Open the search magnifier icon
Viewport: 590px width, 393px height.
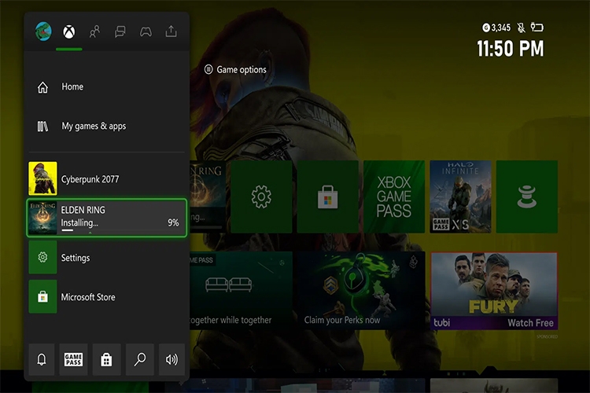click(x=139, y=359)
